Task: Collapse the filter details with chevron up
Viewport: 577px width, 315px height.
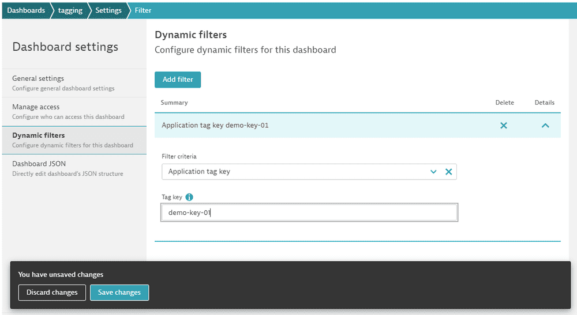Action: pyautogui.click(x=545, y=126)
